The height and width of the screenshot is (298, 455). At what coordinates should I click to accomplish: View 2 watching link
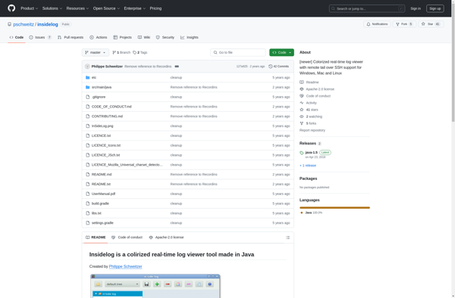[311, 116]
